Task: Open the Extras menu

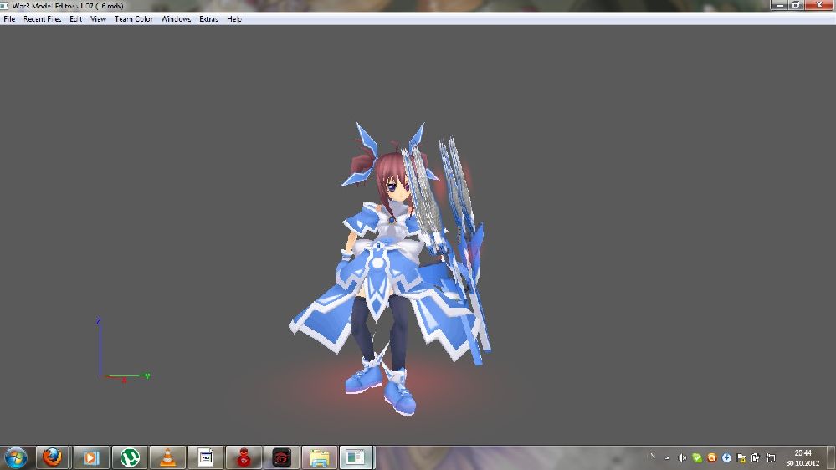Action: [x=208, y=18]
